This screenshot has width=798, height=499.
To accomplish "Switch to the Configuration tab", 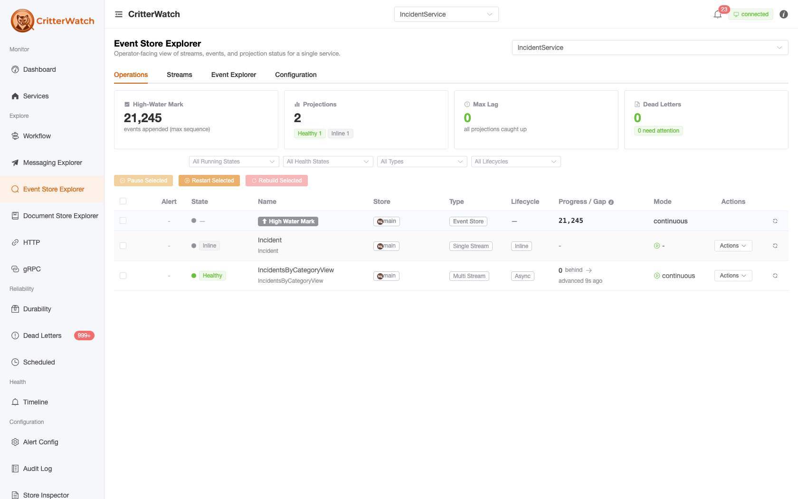I will coord(296,75).
